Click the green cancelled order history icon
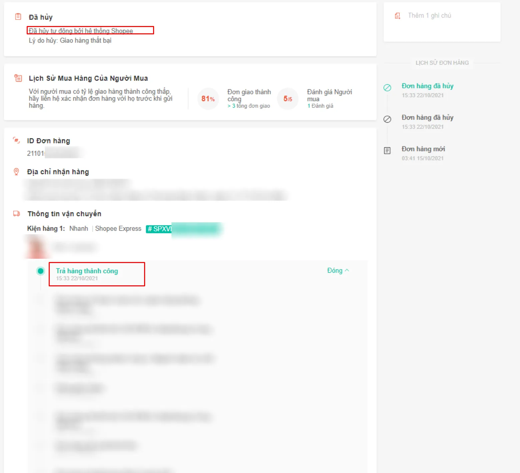Viewport: 520px width, 473px height. point(387,88)
